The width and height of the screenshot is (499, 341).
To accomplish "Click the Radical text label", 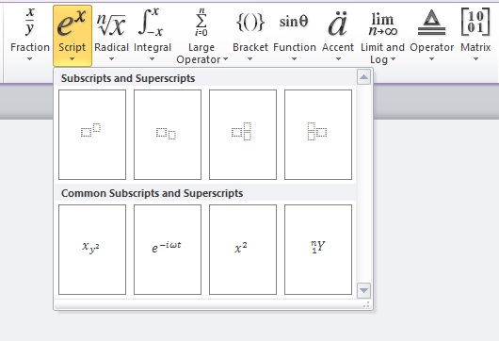I will click(x=112, y=47).
